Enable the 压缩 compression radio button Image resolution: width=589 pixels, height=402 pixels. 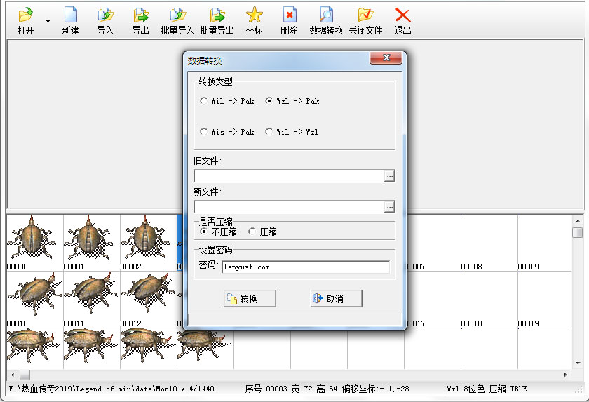click(252, 232)
